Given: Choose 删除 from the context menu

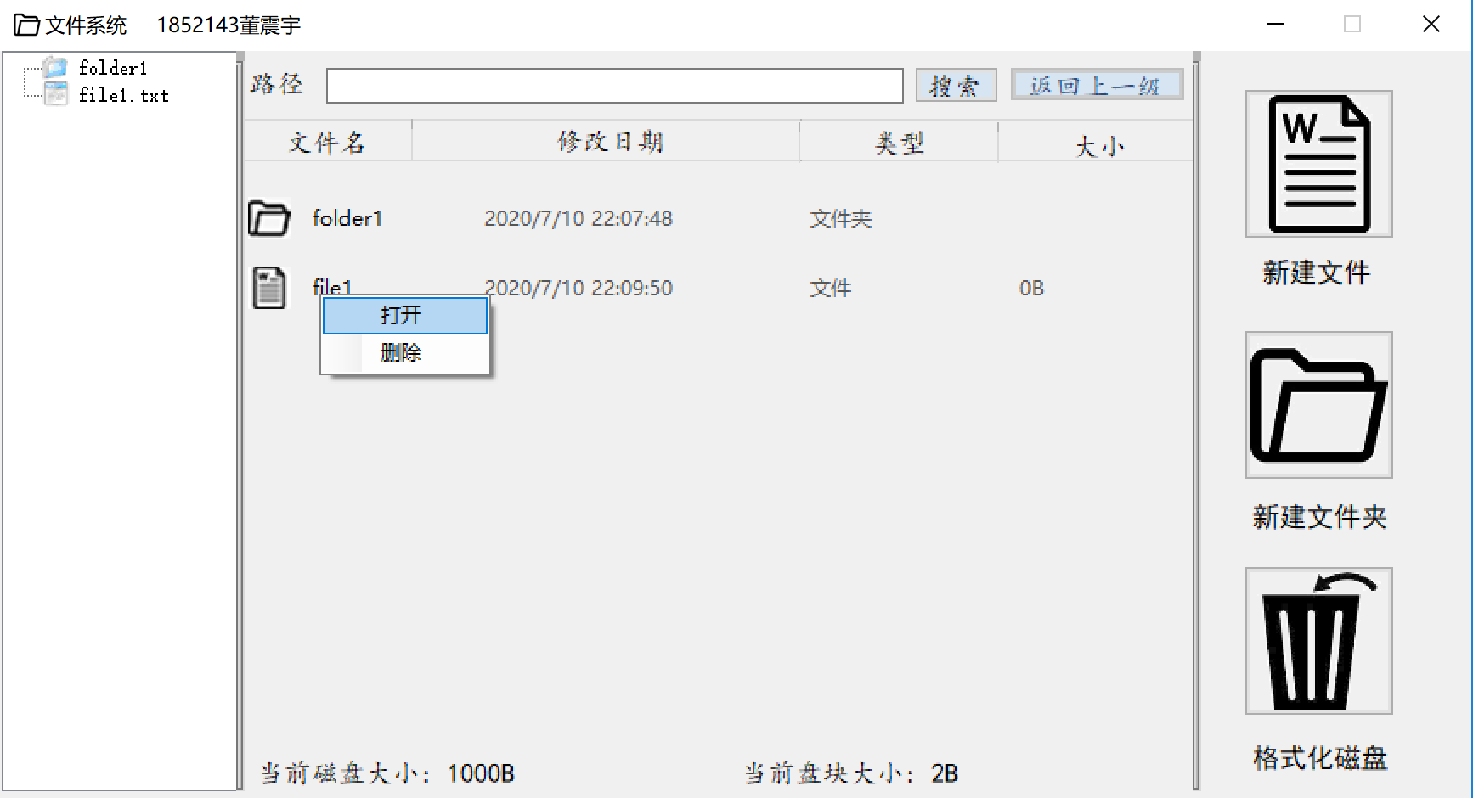Looking at the screenshot, I should tap(403, 353).
